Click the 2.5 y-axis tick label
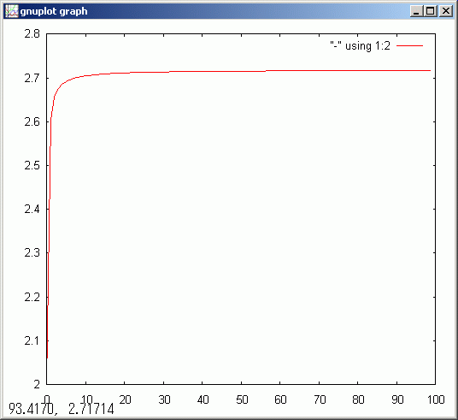Viewport: 458px width, 420px height. [32, 166]
